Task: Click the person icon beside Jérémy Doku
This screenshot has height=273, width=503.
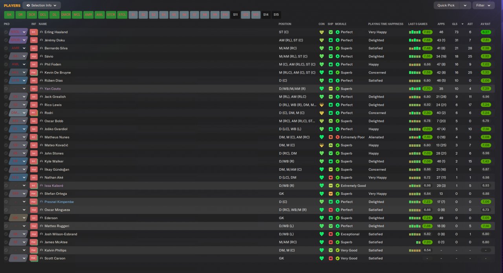Action: [41, 40]
